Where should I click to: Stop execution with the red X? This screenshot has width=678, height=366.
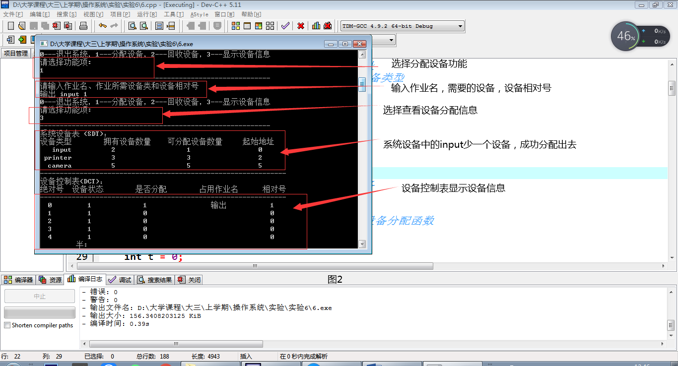(x=301, y=26)
